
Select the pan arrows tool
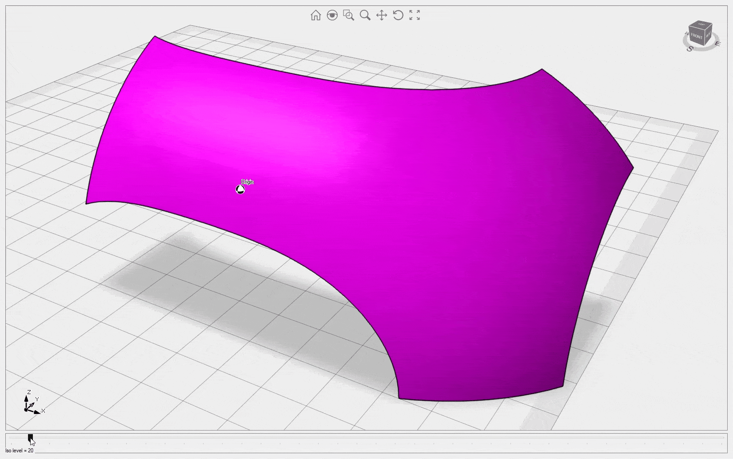click(x=382, y=16)
